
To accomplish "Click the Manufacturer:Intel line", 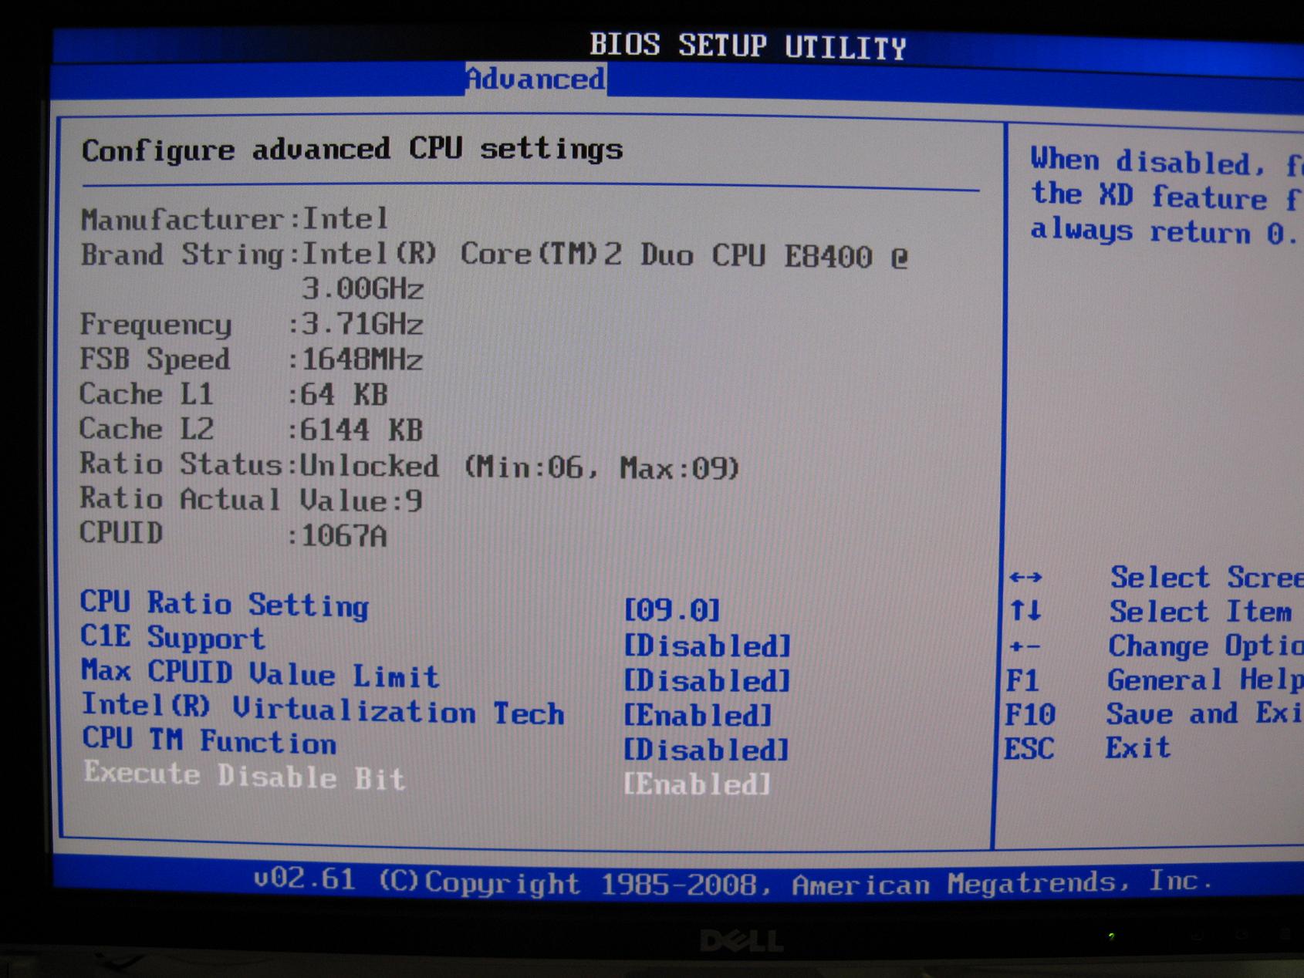I will pyautogui.click(x=234, y=219).
